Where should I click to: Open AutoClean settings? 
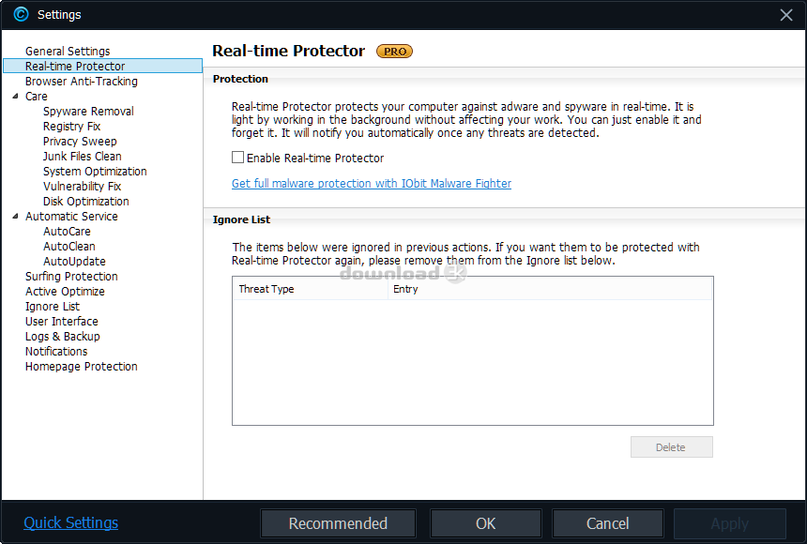pos(69,246)
